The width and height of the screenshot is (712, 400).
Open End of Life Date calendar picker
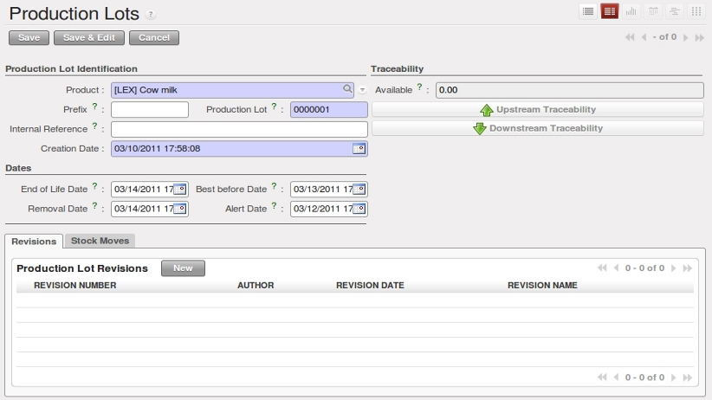tap(179, 189)
